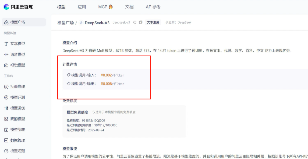Click the 供应商: DeepSeek text
This screenshot has height=159, width=308.
[x=178, y=22]
